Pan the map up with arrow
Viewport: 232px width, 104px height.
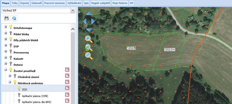coord(89,14)
